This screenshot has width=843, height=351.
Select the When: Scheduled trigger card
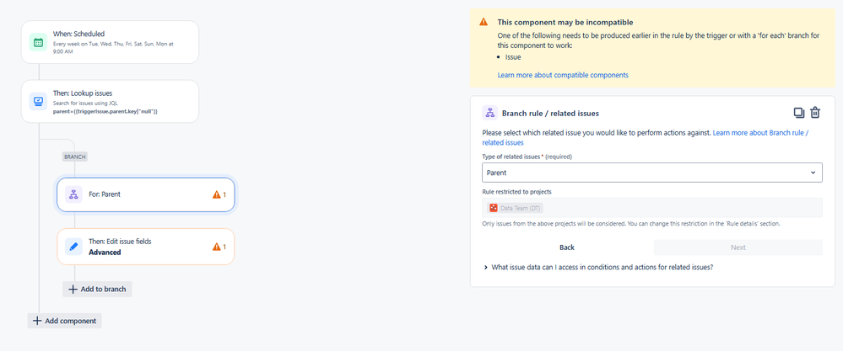(x=111, y=42)
